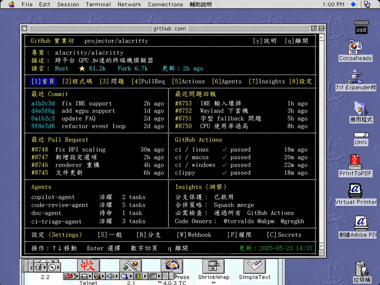
Task: Select the ci-triage-agent row
Action: point(88,221)
